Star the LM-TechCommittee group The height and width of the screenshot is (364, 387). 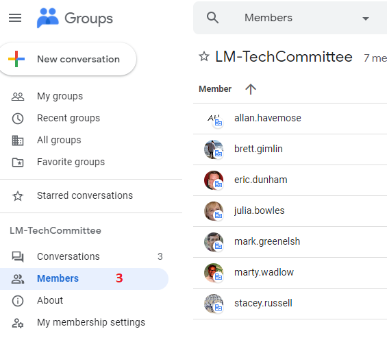[x=204, y=56]
